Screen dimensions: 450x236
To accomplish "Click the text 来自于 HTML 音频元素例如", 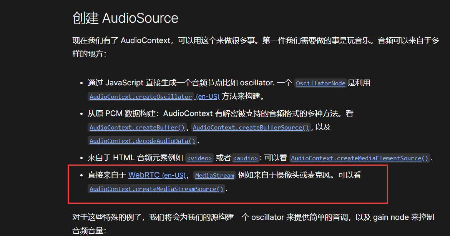I will pos(135,158).
